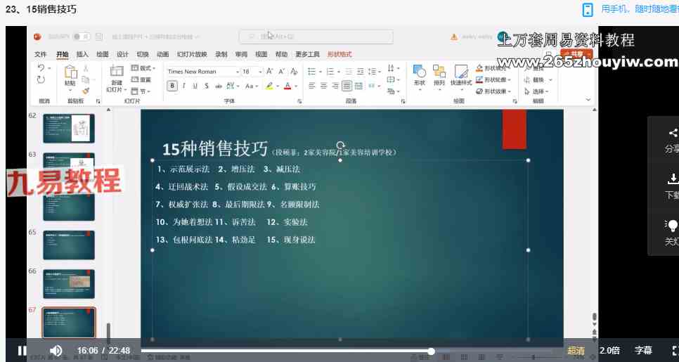Click the New Slide icon

point(117,71)
